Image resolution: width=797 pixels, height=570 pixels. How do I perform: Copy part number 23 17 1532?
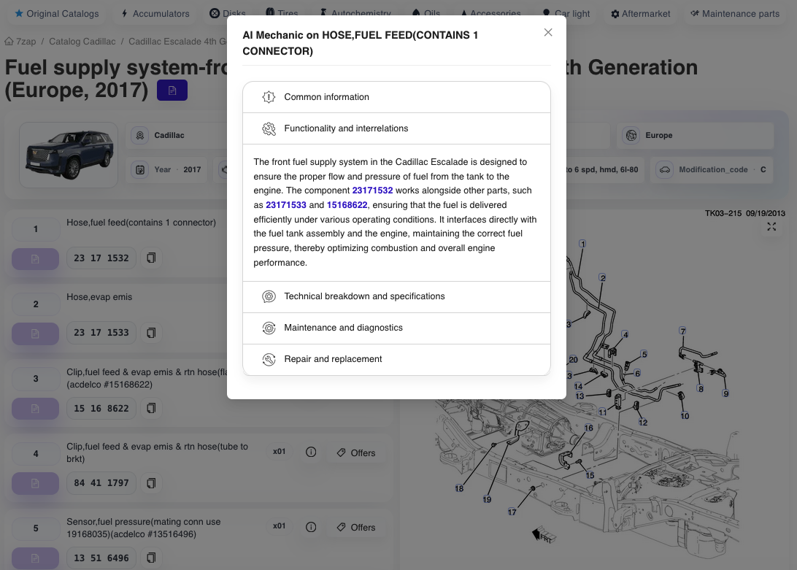151,258
